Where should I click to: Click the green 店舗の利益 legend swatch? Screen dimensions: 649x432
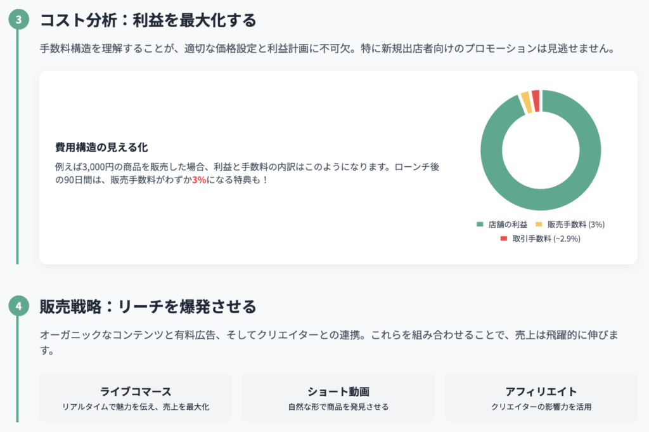(x=480, y=225)
